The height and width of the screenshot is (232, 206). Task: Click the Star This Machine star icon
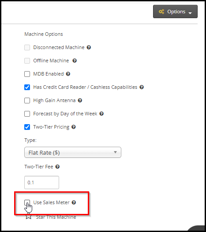[29, 217]
